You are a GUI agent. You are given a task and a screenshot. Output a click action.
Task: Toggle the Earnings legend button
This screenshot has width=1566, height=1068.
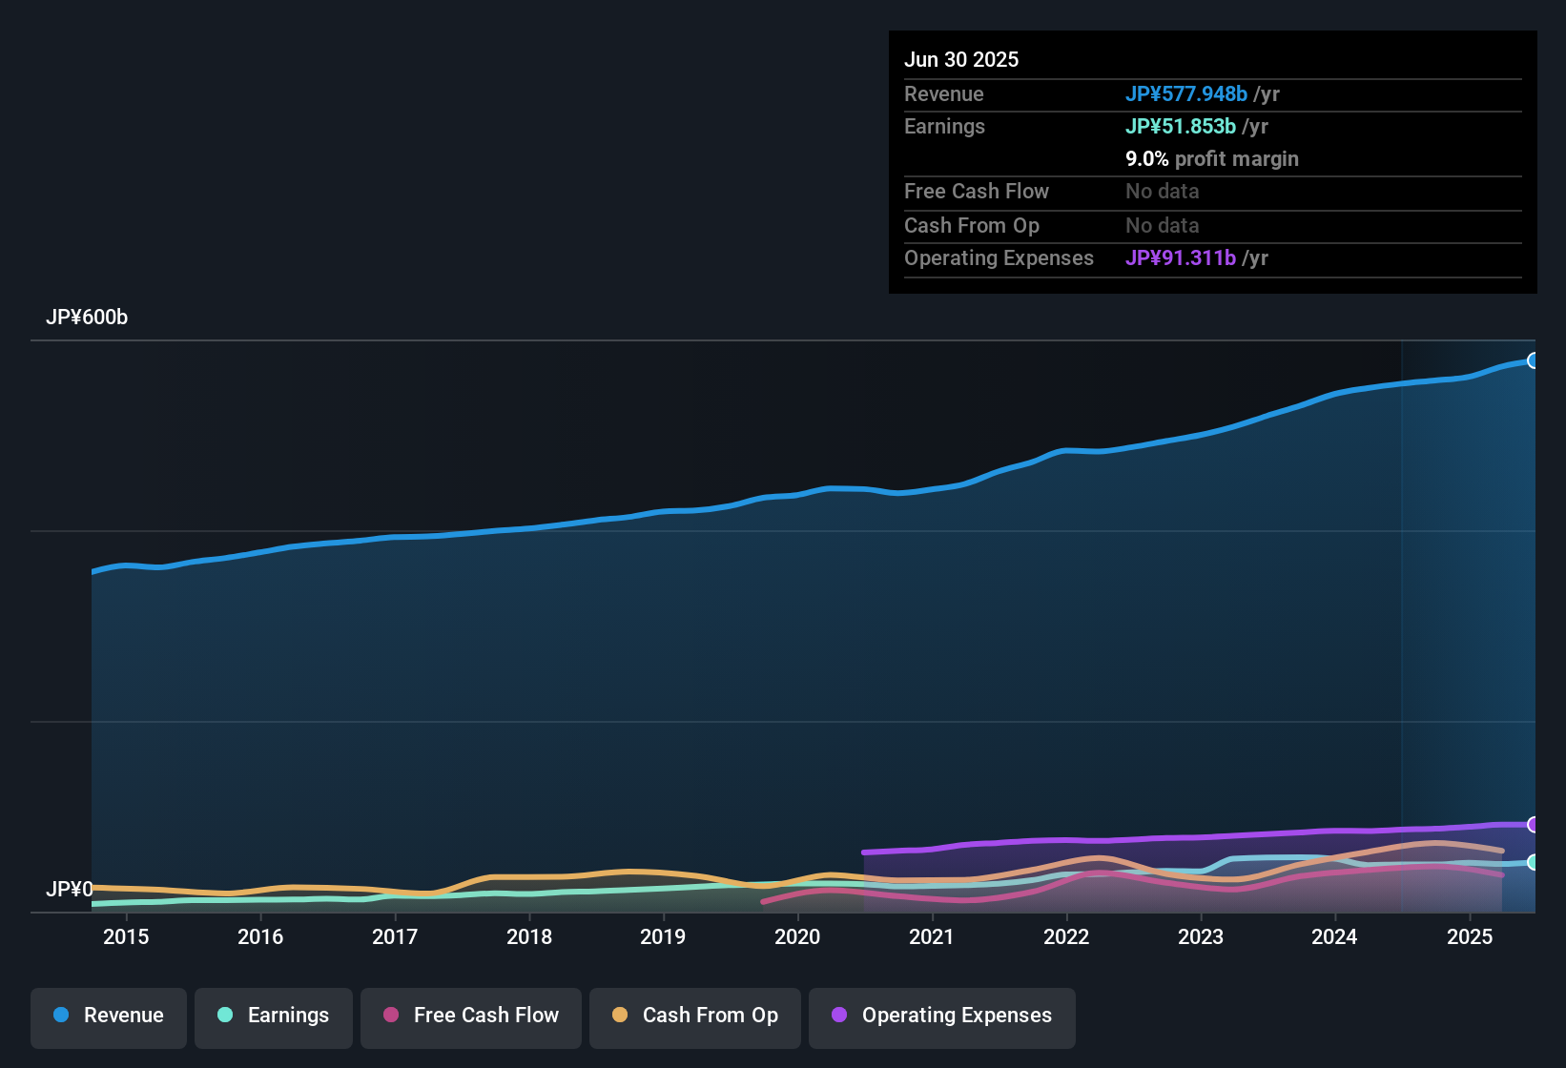pyautogui.click(x=274, y=1017)
